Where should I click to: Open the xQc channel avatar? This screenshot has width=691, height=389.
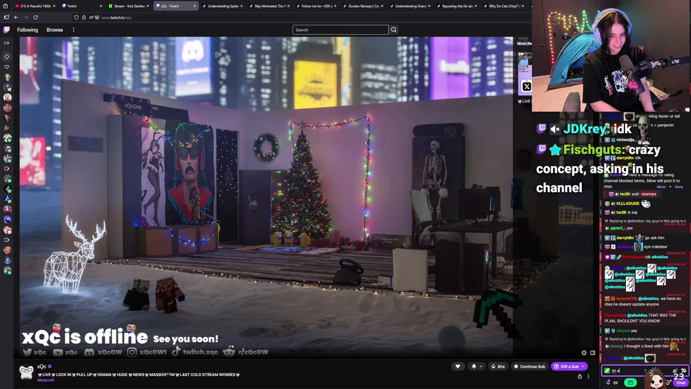pos(26,372)
